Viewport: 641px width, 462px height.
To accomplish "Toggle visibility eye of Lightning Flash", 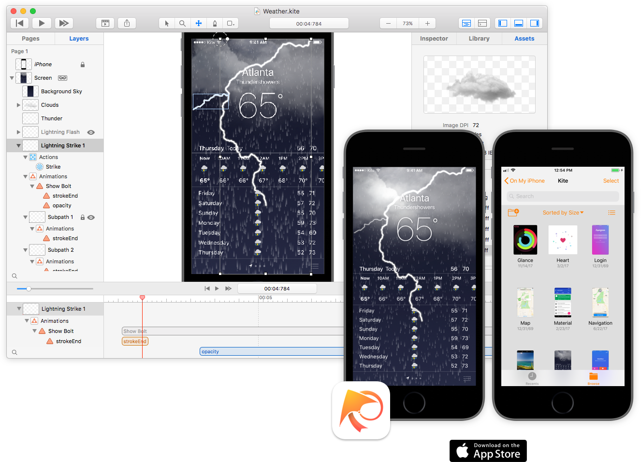I will [x=91, y=132].
